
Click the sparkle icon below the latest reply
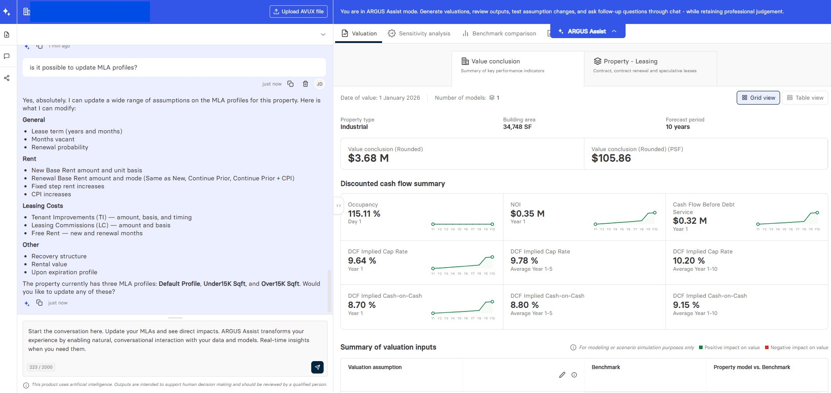[x=27, y=303]
